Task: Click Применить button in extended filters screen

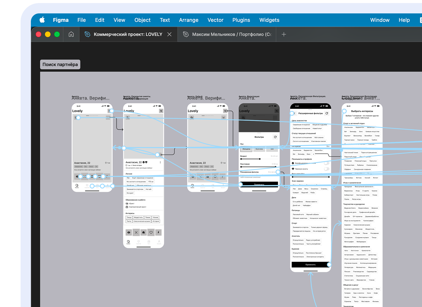Action: click(310, 265)
